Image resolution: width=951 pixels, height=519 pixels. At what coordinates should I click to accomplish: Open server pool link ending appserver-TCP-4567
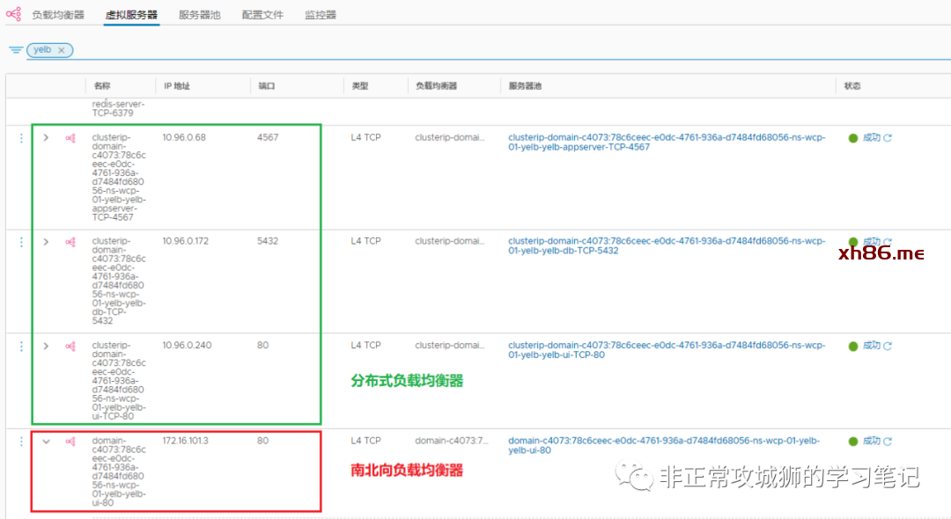coord(667,142)
